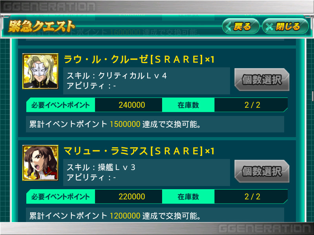Click the 240000 required event points value
This screenshot has width=314, height=235.
click(132, 105)
